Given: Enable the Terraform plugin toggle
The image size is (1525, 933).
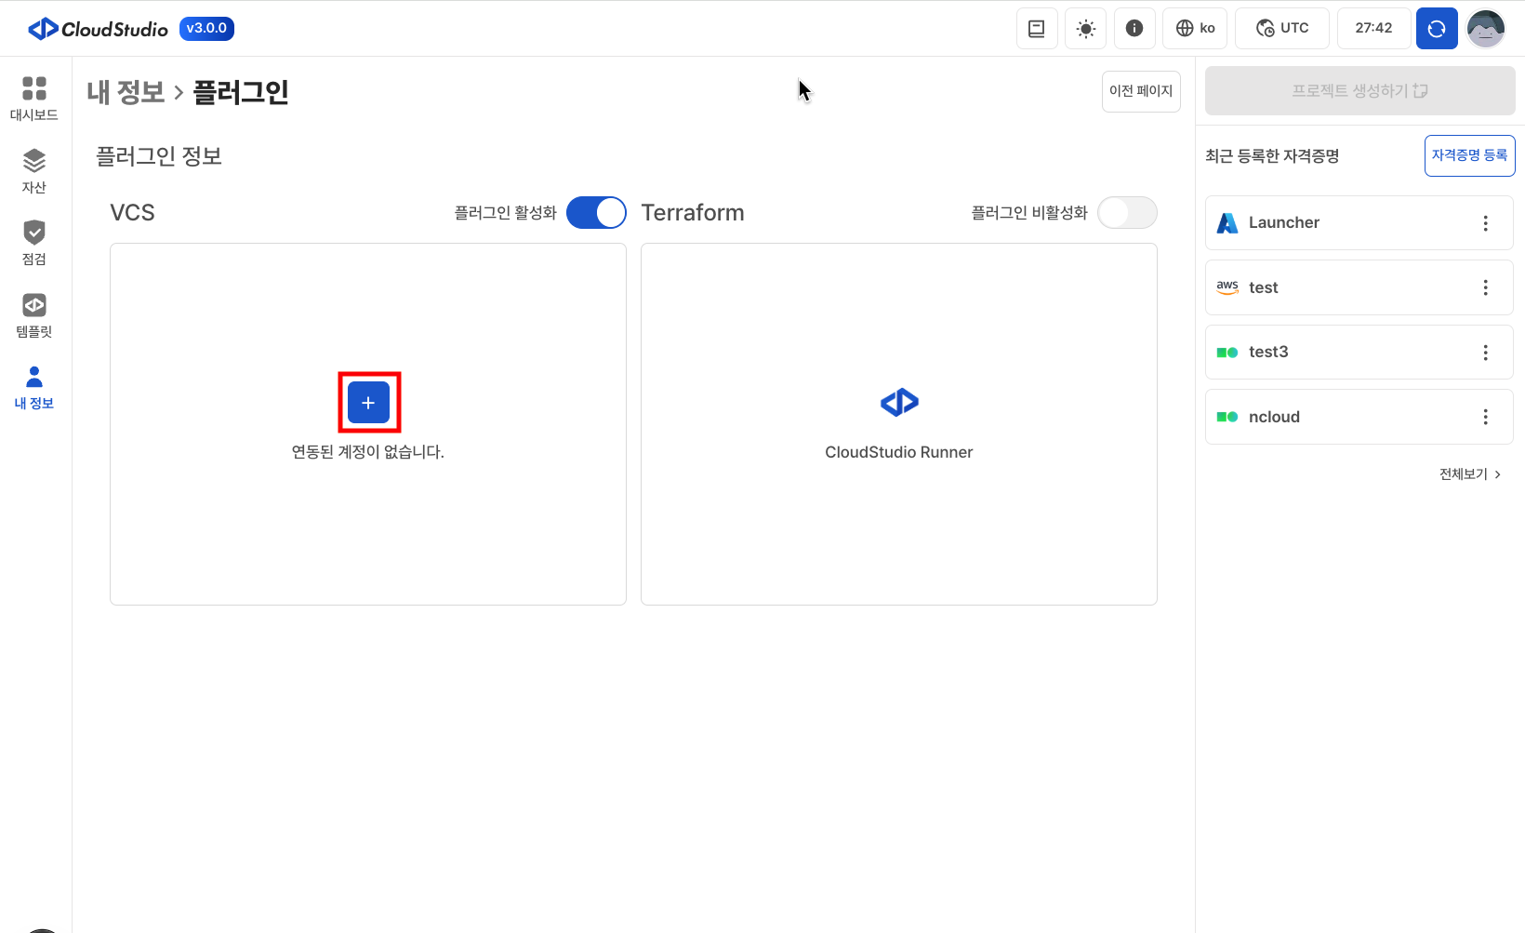Looking at the screenshot, I should click(1127, 213).
